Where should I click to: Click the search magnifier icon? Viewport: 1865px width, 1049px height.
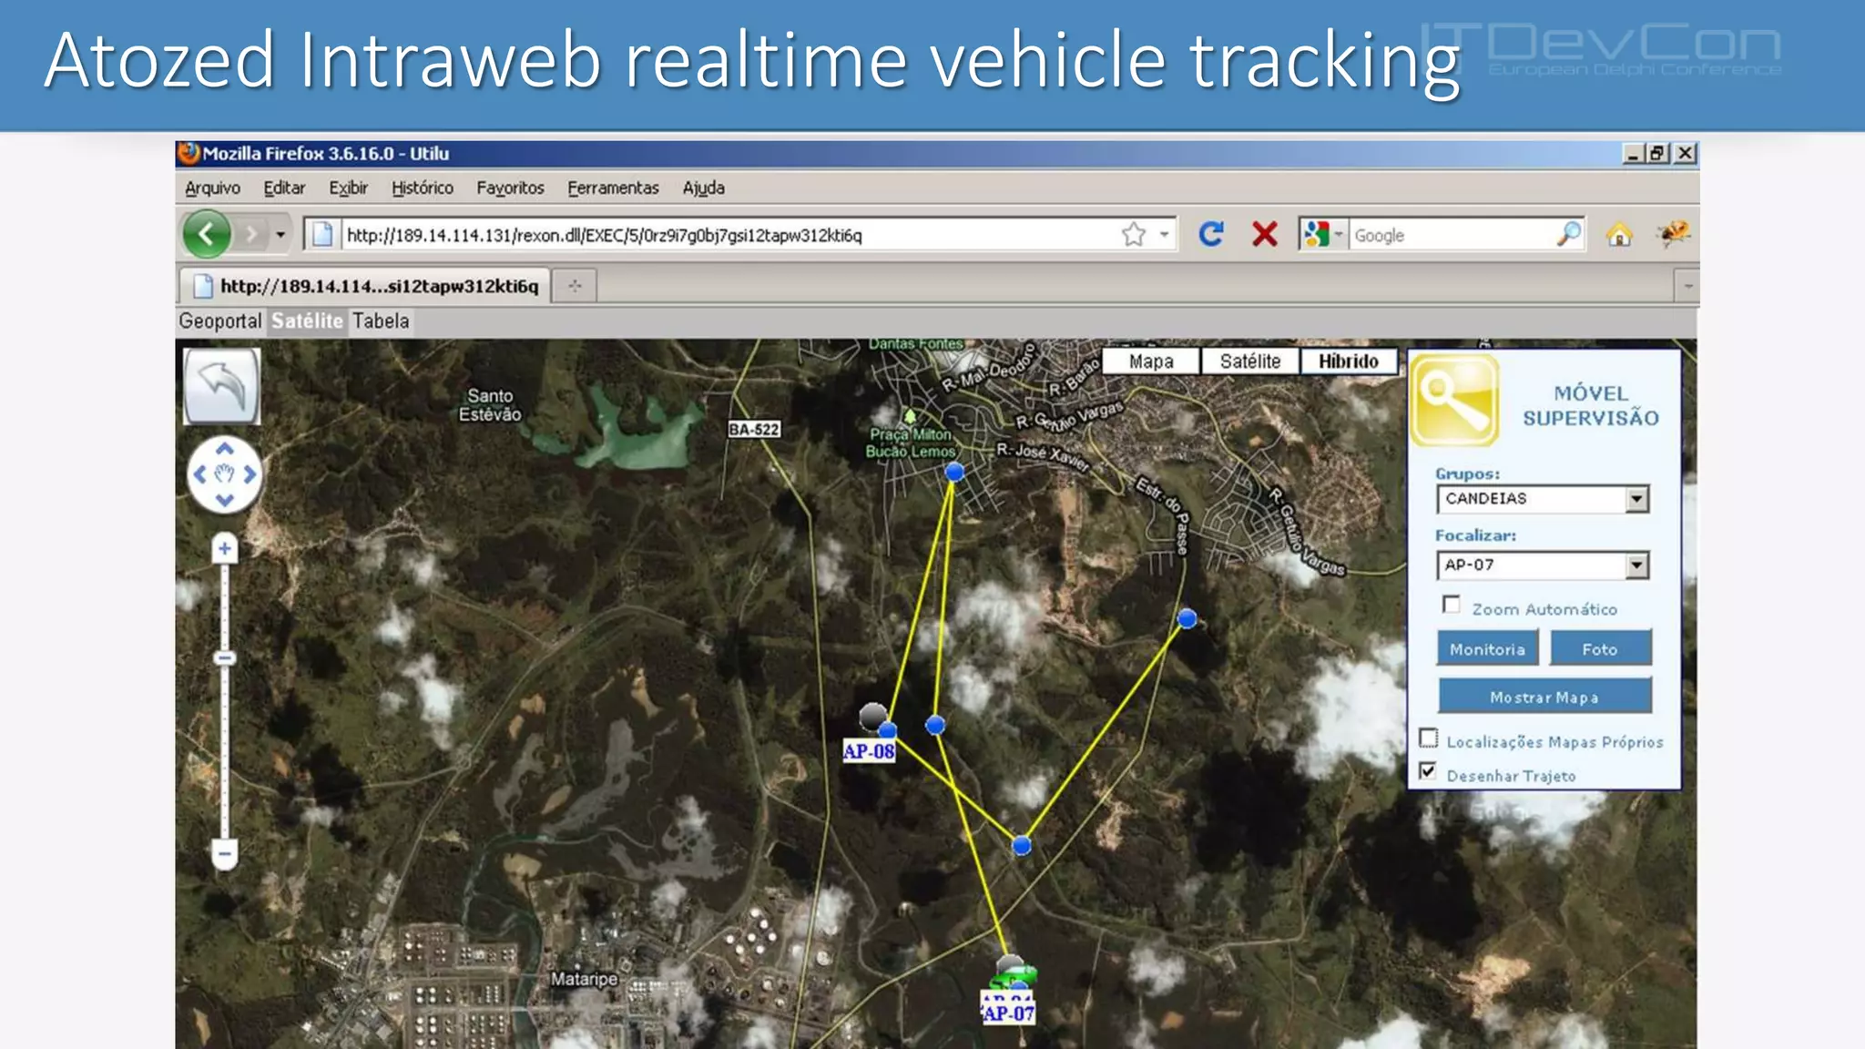click(x=1569, y=235)
